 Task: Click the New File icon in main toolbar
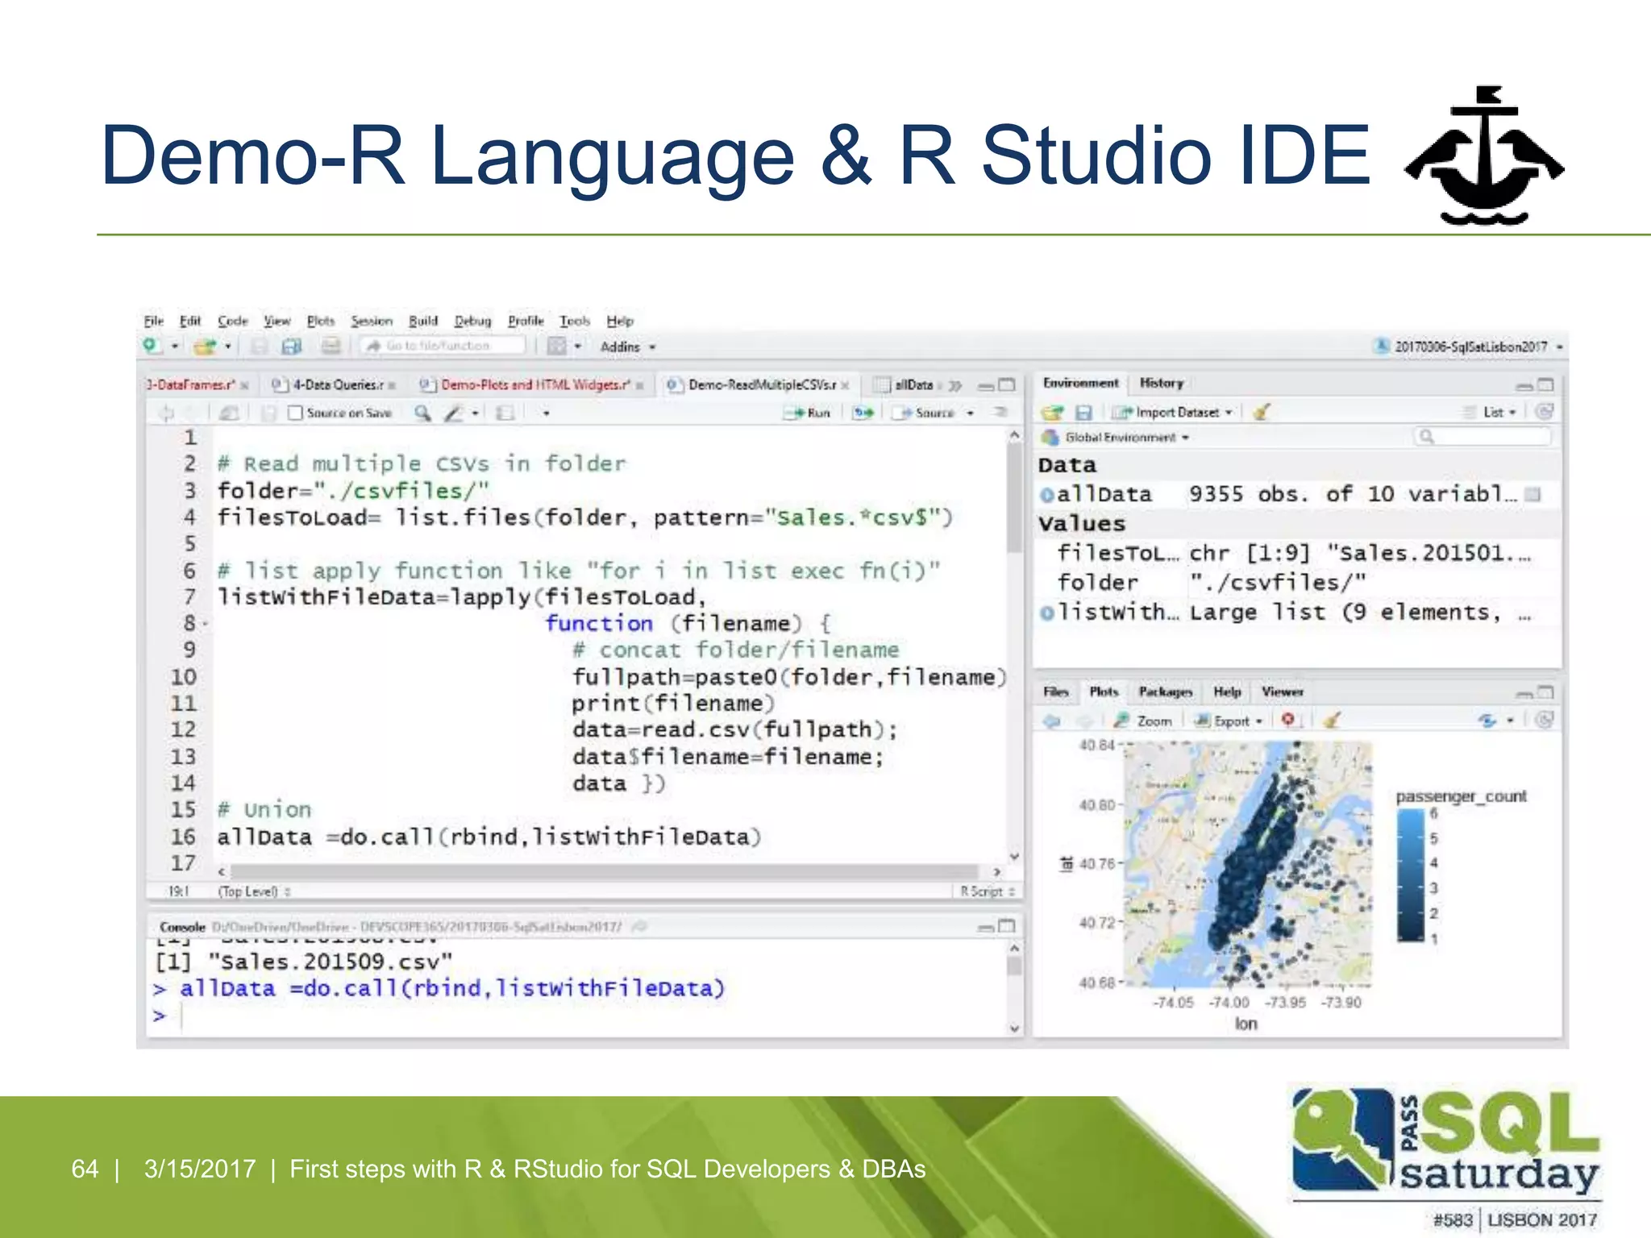[151, 346]
